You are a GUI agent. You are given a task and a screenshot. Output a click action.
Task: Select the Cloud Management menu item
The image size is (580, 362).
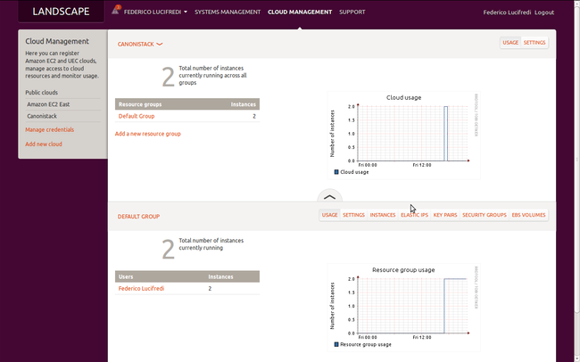point(300,12)
